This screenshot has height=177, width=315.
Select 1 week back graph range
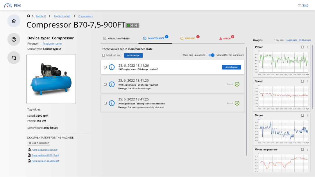(291, 40)
